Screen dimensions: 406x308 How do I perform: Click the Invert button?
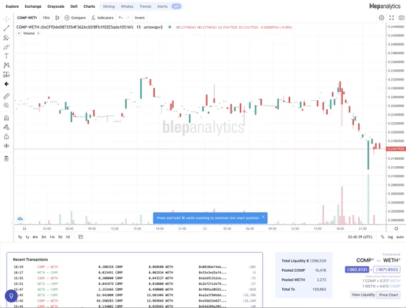[x=140, y=17]
